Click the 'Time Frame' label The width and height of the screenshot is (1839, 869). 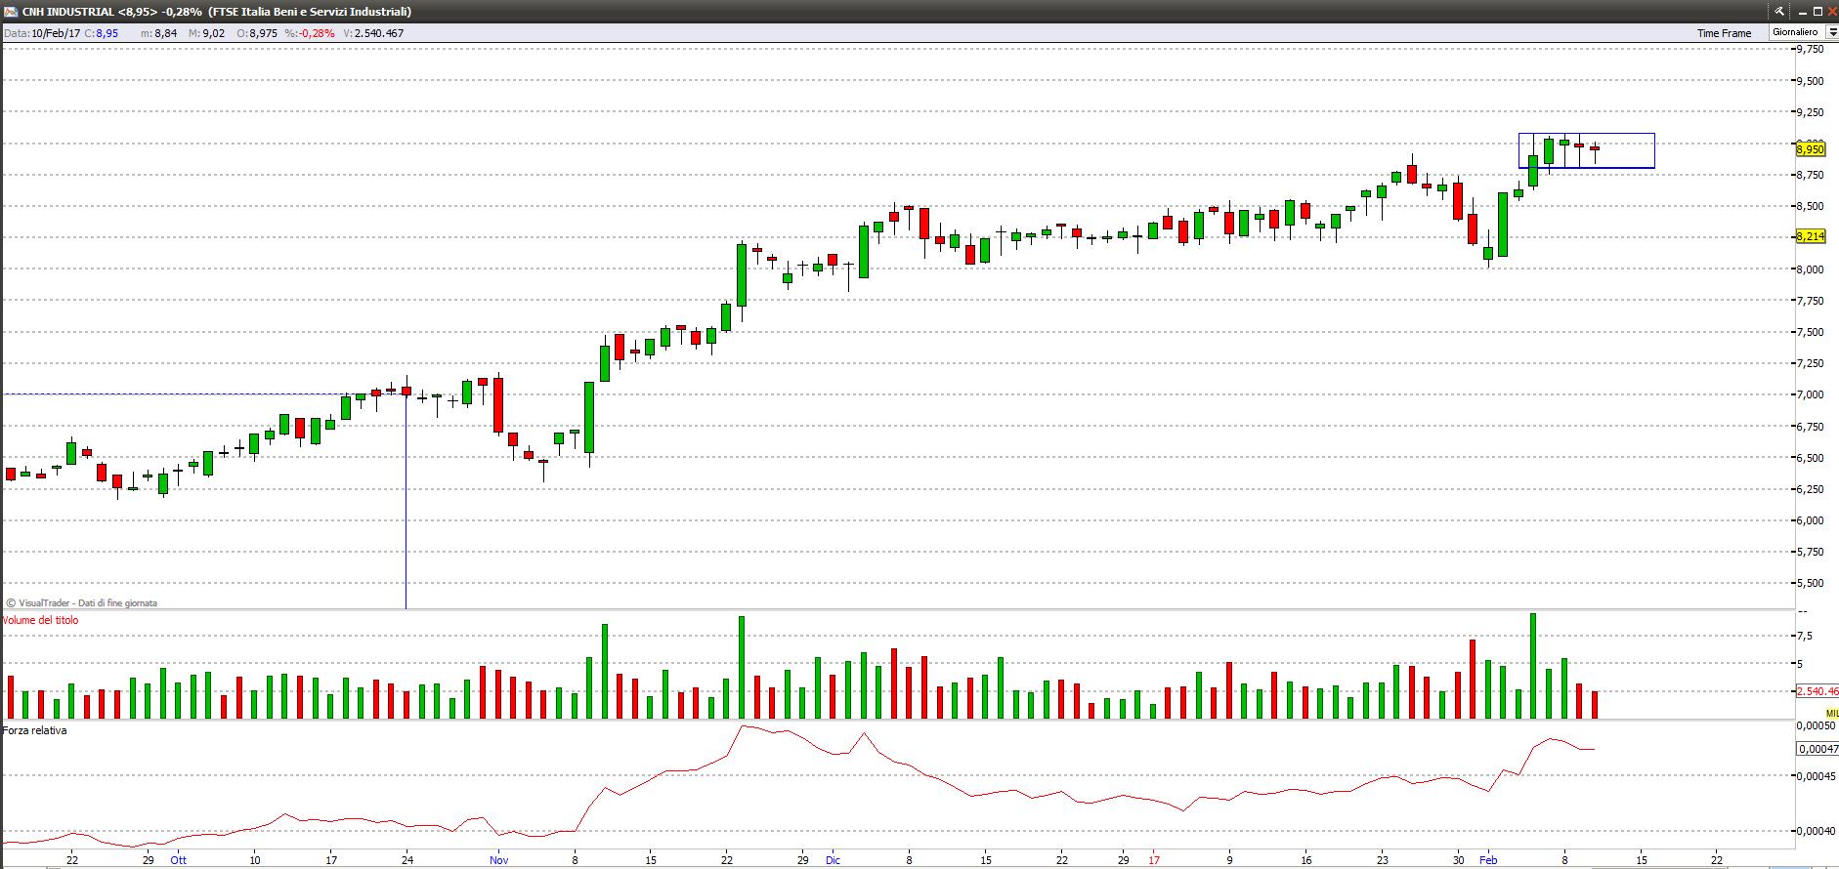(1724, 33)
